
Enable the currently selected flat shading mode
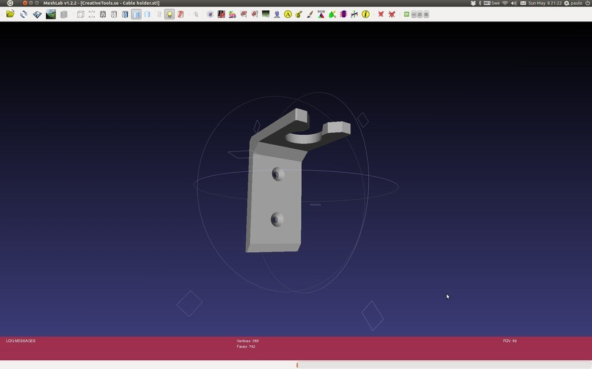[136, 14]
